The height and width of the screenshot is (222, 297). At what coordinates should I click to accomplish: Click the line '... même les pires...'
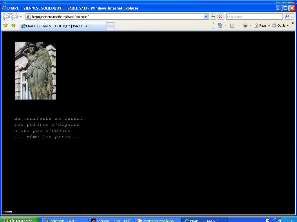(x=47, y=137)
